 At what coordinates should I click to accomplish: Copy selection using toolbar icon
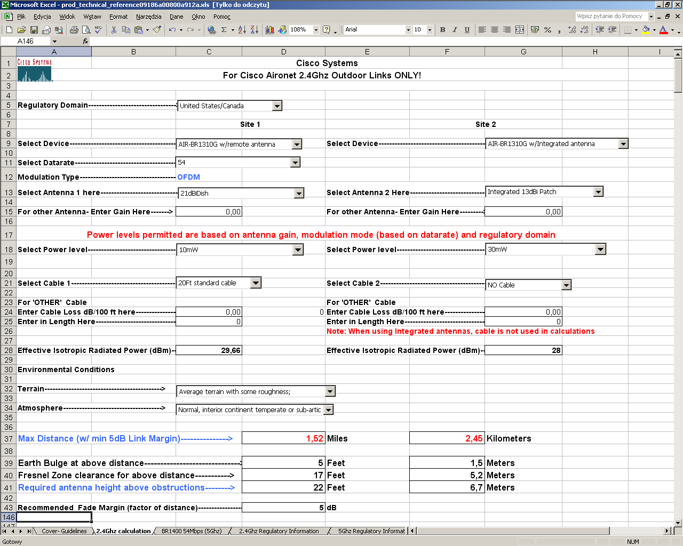126,30
